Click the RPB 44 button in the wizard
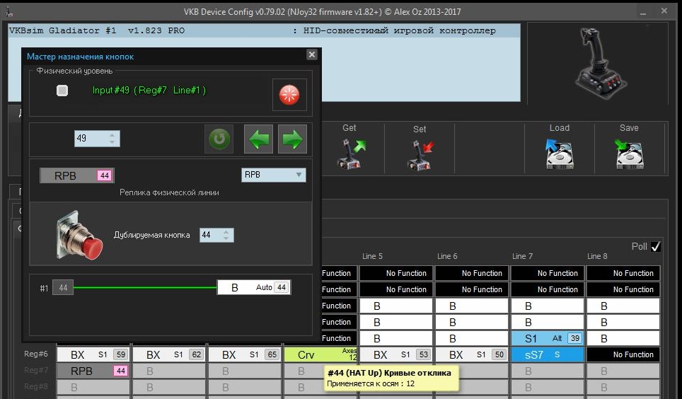Viewport: 682px width, 399px height. pos(77,175)
